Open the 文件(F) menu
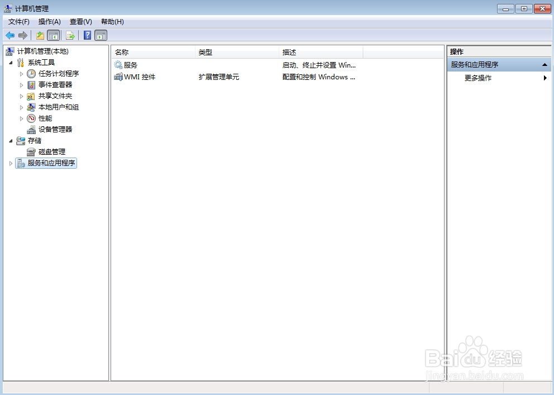554x395 pixels. tap(19, 22)
